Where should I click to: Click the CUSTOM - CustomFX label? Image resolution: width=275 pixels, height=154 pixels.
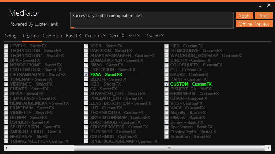click(x=191, y=84)
